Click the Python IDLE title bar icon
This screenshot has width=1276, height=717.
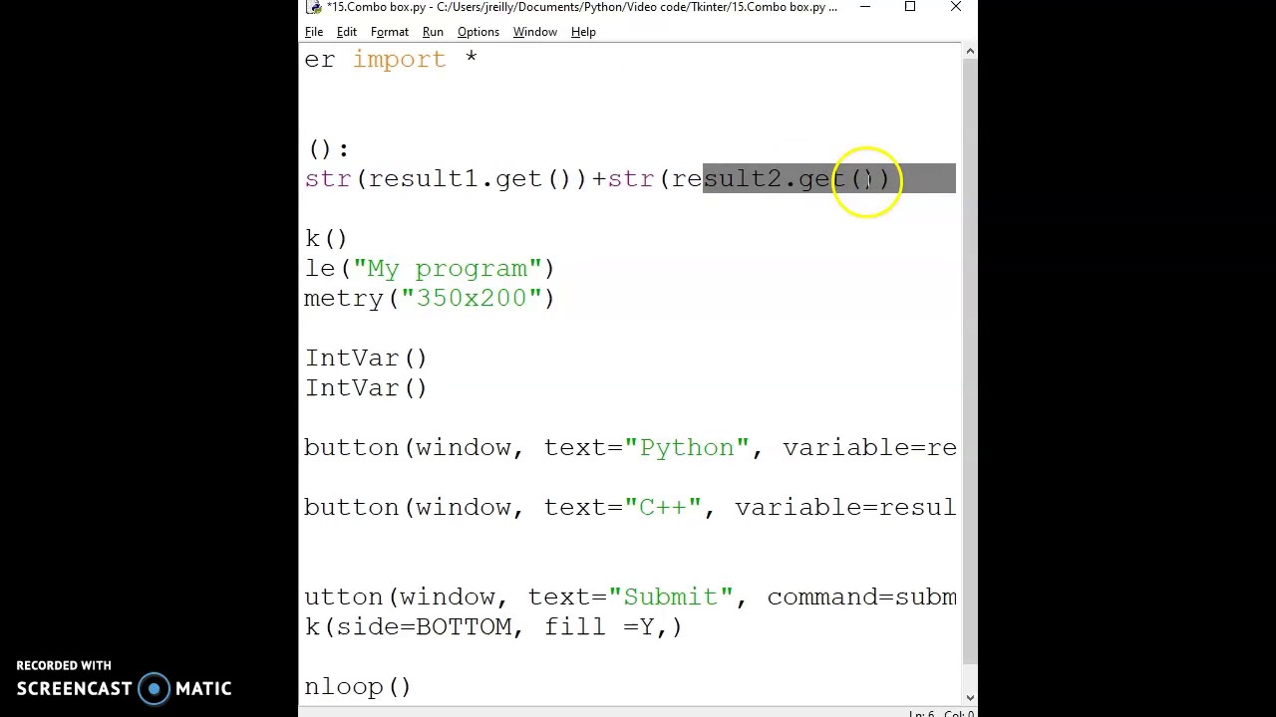314,7
